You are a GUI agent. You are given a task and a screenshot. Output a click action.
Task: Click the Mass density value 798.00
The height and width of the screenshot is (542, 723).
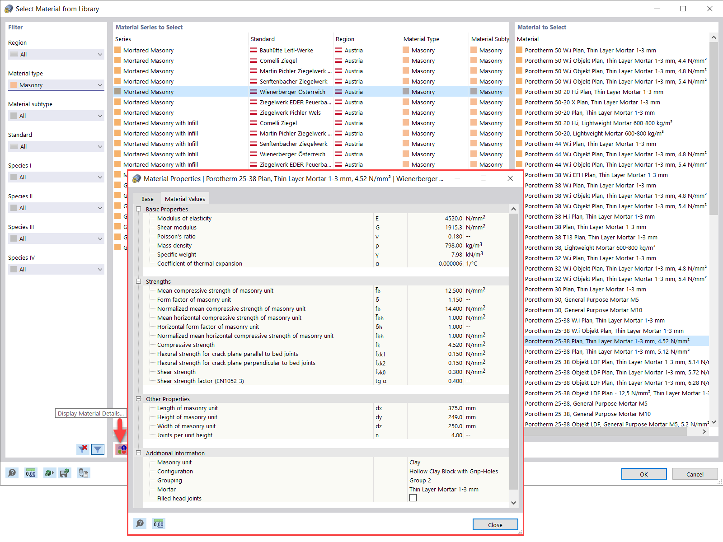[454, 245]
